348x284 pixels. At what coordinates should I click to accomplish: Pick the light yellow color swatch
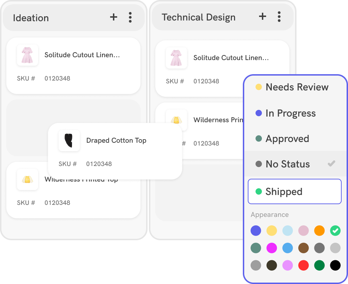272,231
